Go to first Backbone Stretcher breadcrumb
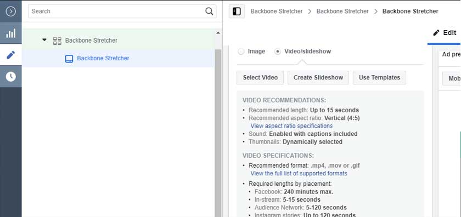461x217 pixels. [x=277, y=12]
